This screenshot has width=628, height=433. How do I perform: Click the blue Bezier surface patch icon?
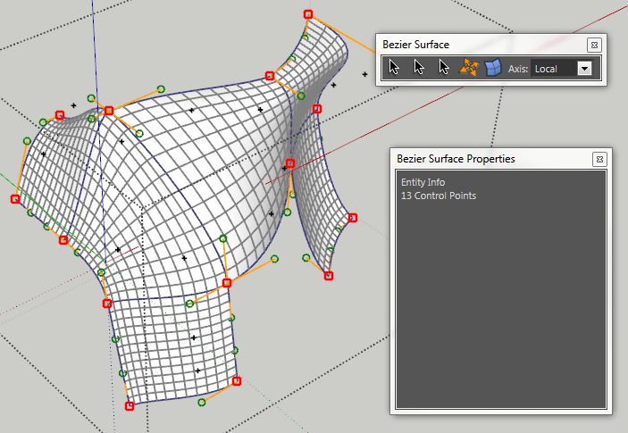(x=493, y=68)
